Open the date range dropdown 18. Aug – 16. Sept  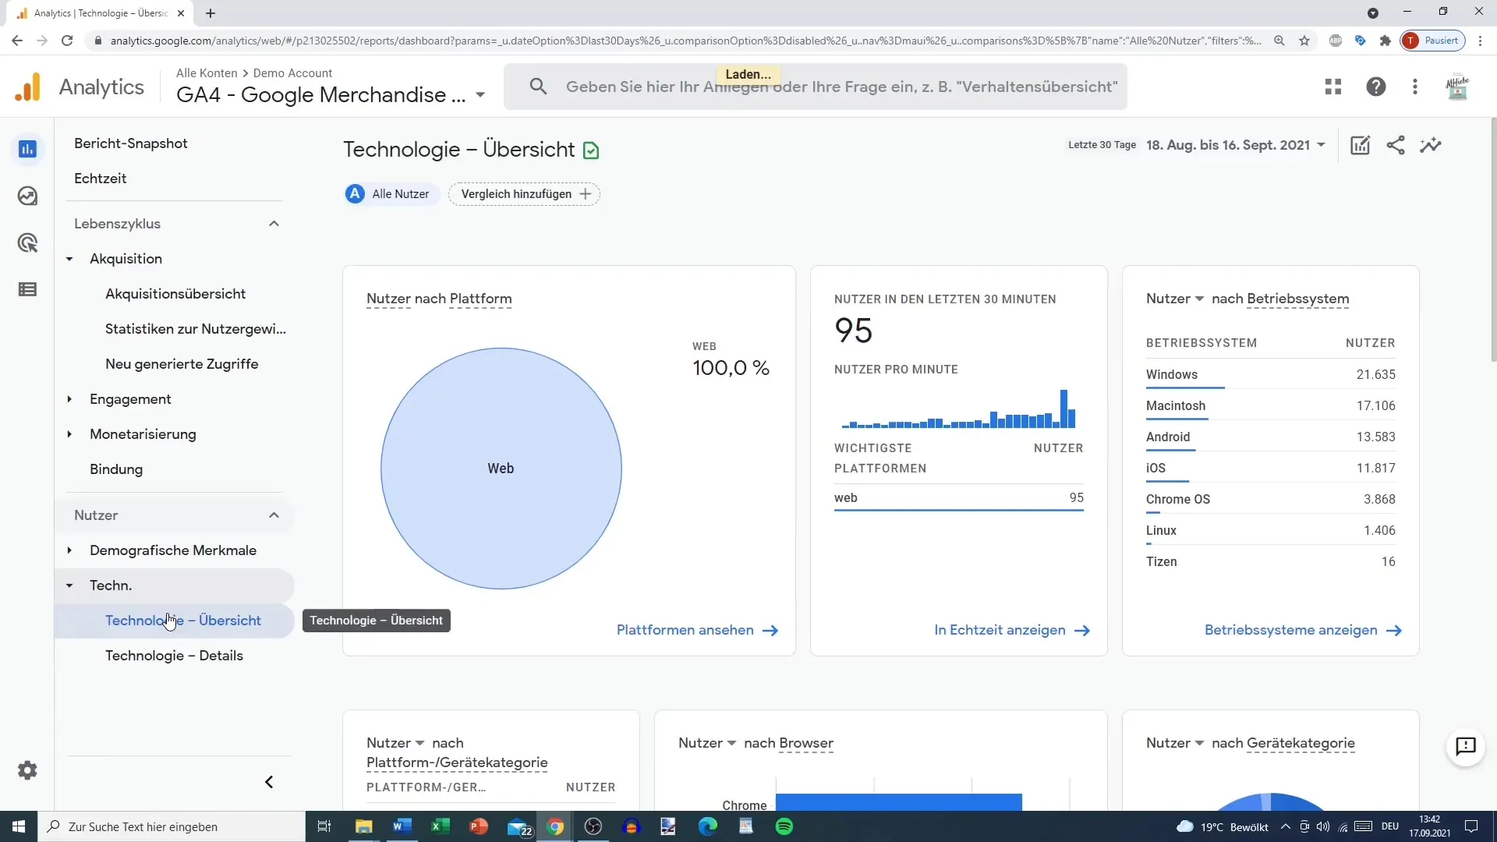point(1232,145)
